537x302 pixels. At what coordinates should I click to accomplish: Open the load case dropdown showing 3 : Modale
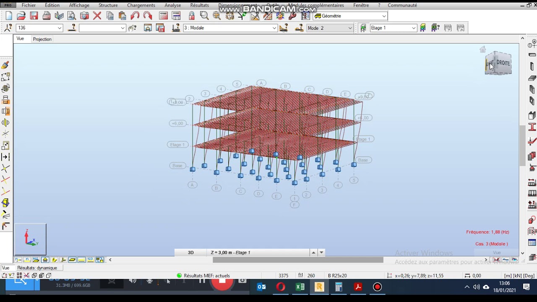(274, 28)
